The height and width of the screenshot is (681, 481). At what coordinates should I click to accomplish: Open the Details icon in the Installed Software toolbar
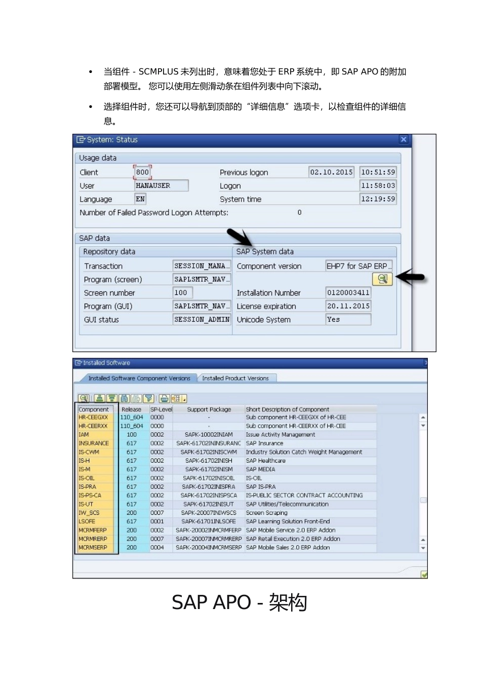(84, 398)
